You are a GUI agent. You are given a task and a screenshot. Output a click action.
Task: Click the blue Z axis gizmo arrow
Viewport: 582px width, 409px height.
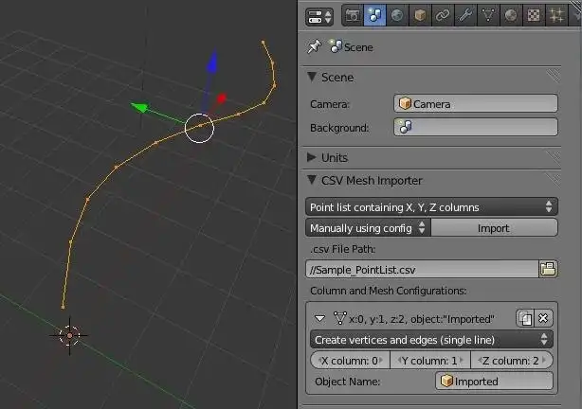pos(212,62)
